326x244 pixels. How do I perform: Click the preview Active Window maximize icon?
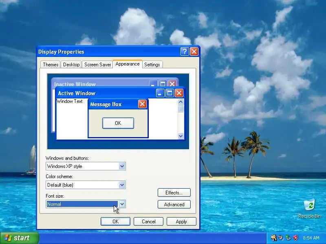pyautogui.click(x=170, y=93)
